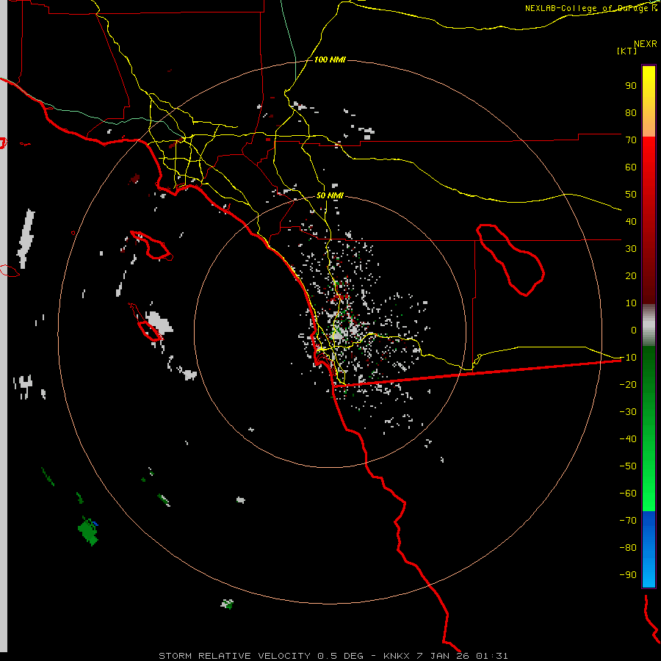Click the -90 value on velocity scale
661x661 pixels.
click(628, 575)
